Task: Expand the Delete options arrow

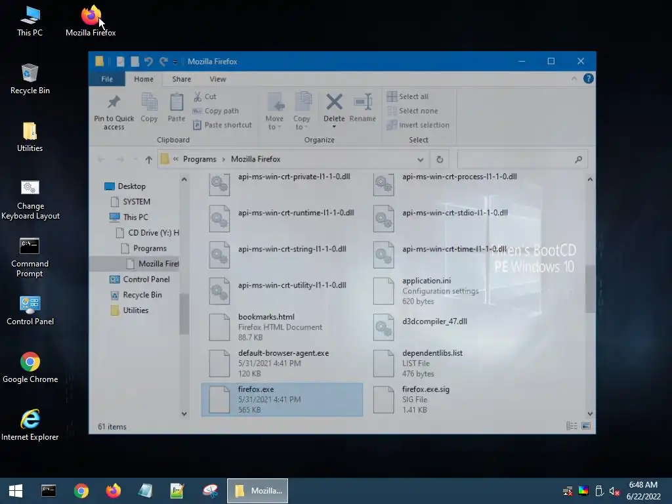Action: 334,127
